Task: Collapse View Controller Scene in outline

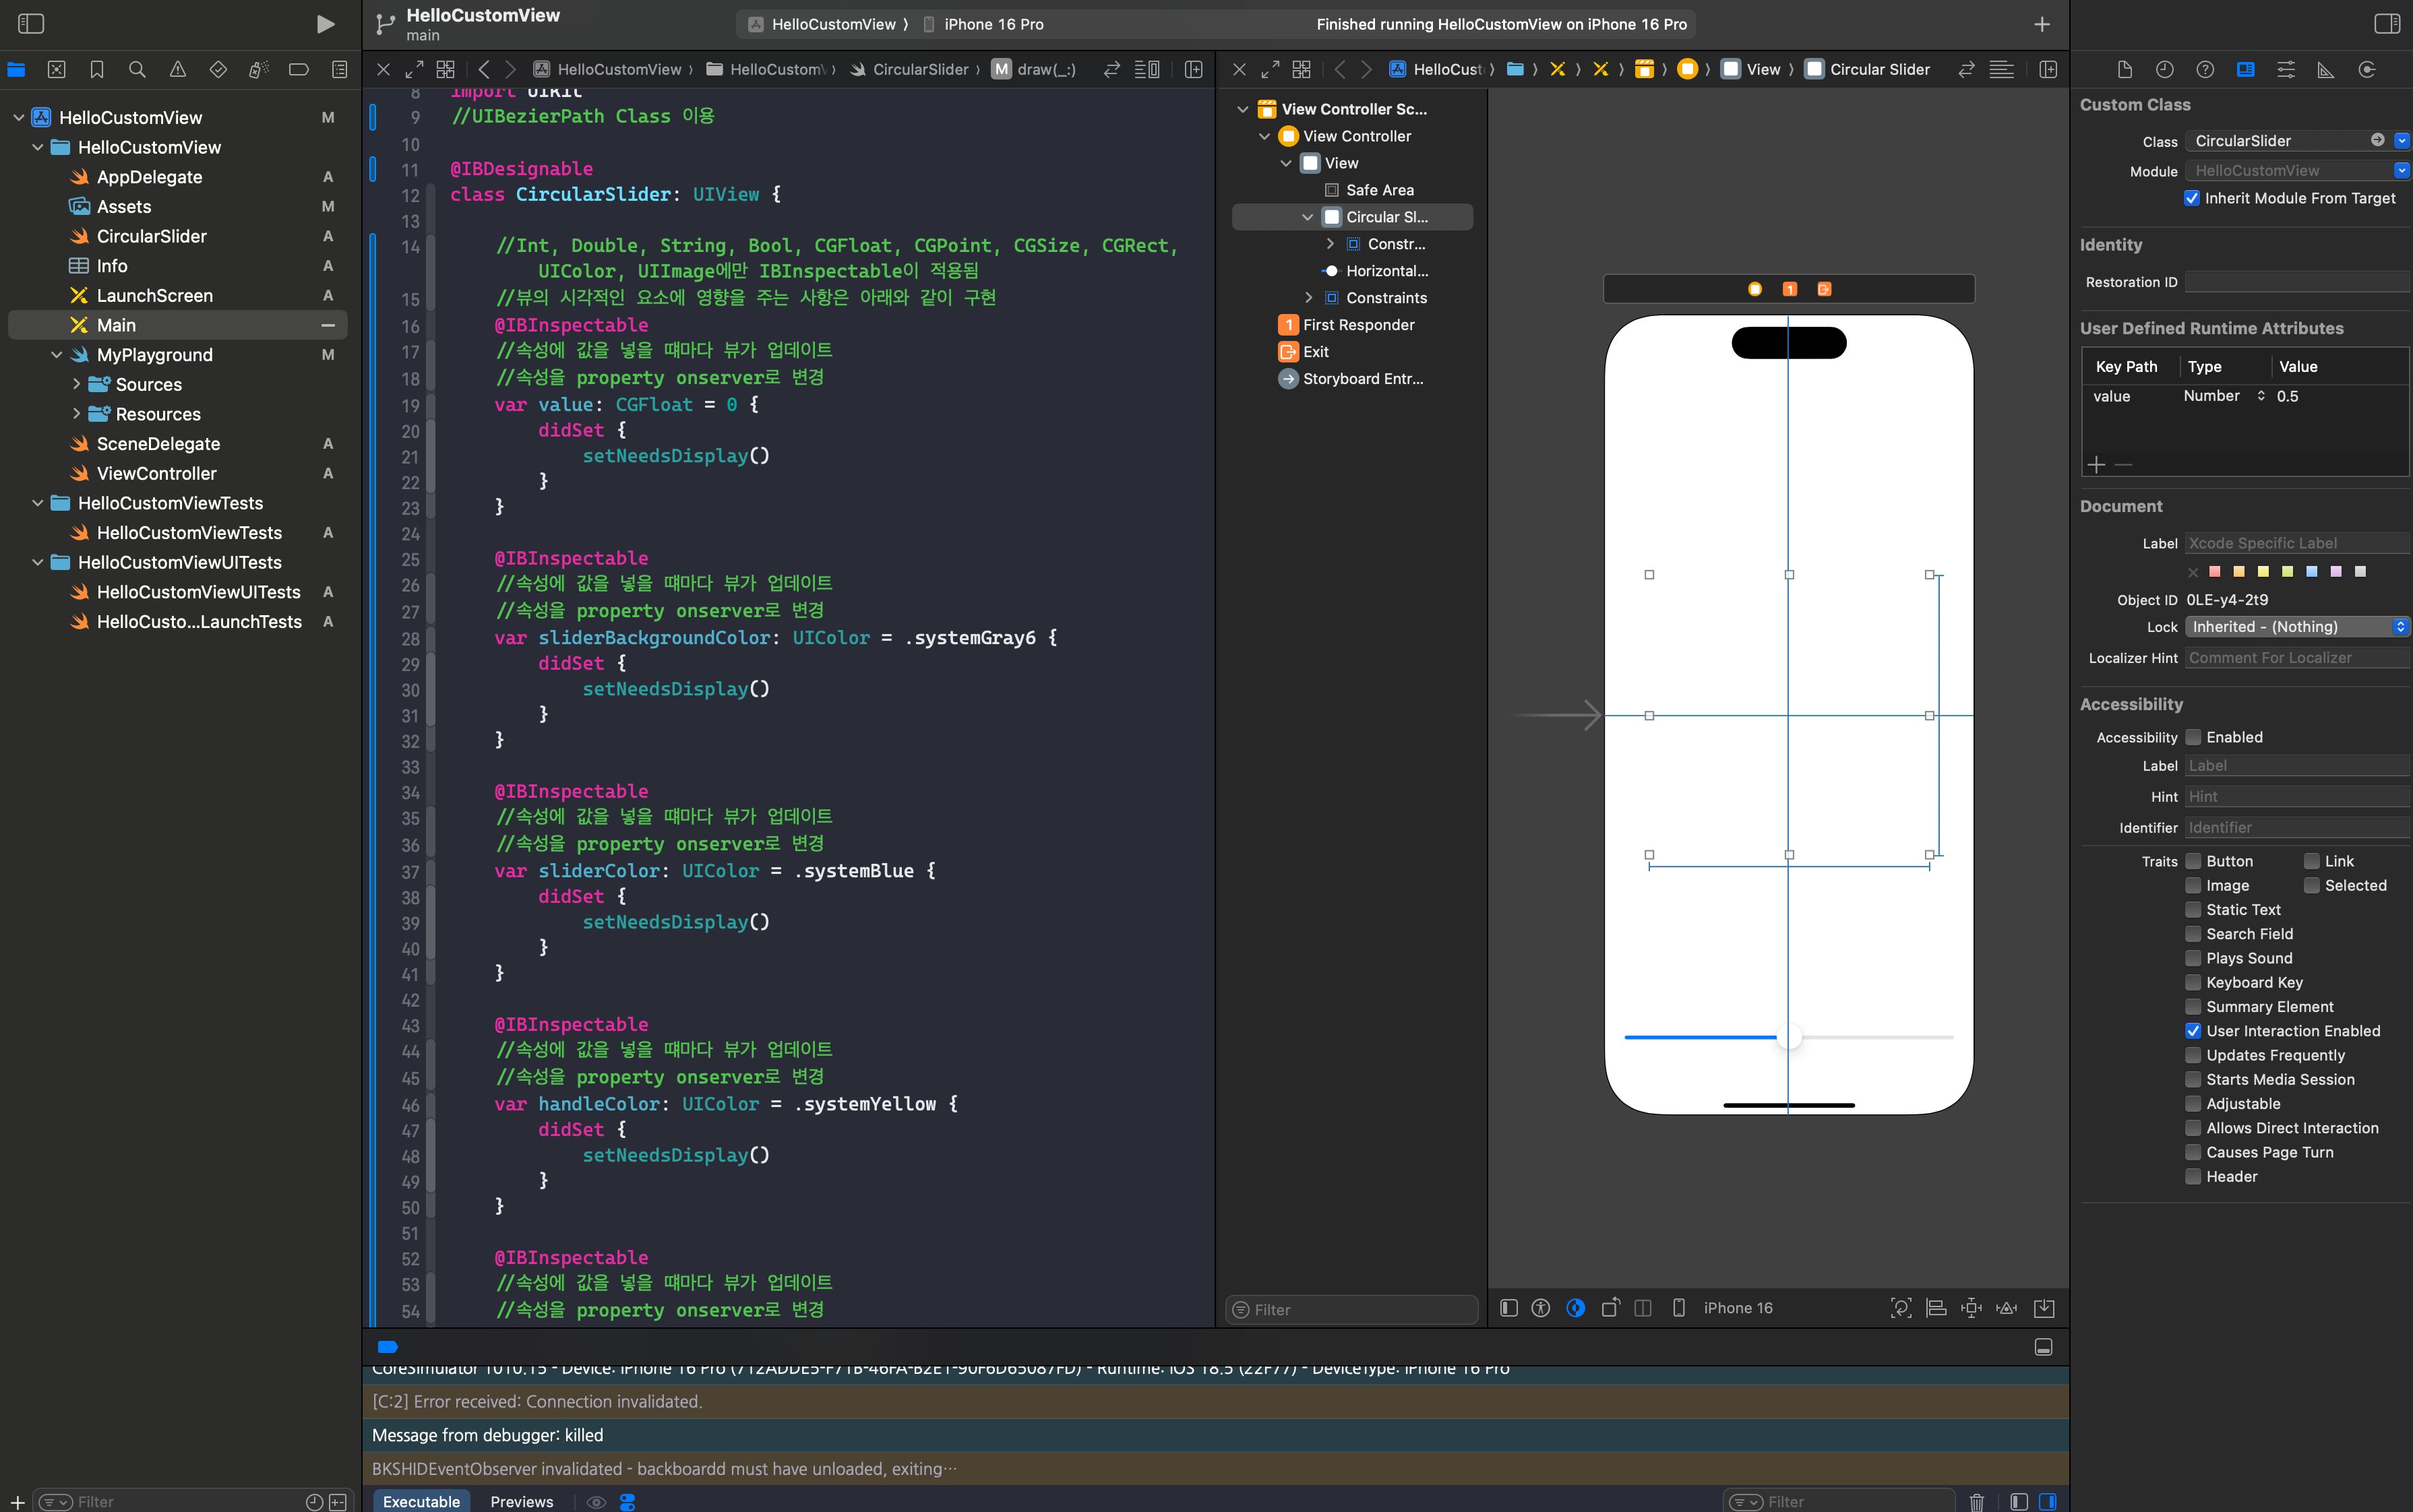Action: pos(1242,109)
